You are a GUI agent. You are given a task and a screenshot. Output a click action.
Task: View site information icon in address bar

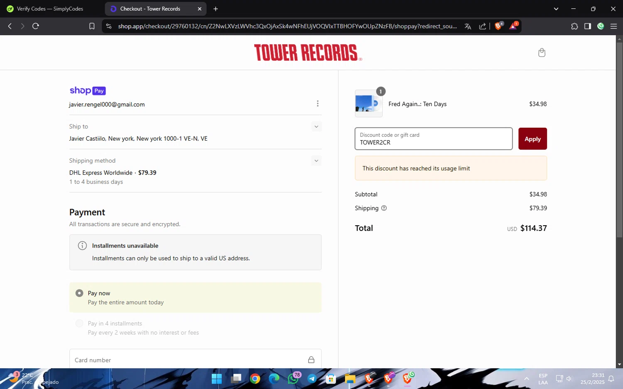tap(109, 26)
